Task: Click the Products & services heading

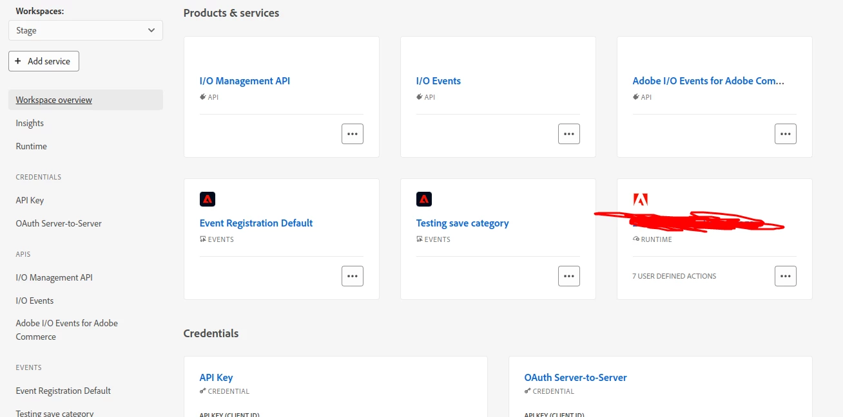Action: tap(231, 13)
